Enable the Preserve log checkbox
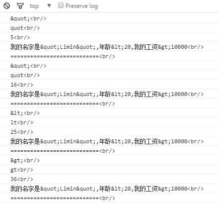The image size is (218, 204). click(61, 5)
